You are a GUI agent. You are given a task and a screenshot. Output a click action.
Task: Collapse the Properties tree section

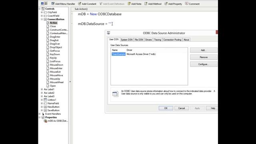tap(40, 117)
